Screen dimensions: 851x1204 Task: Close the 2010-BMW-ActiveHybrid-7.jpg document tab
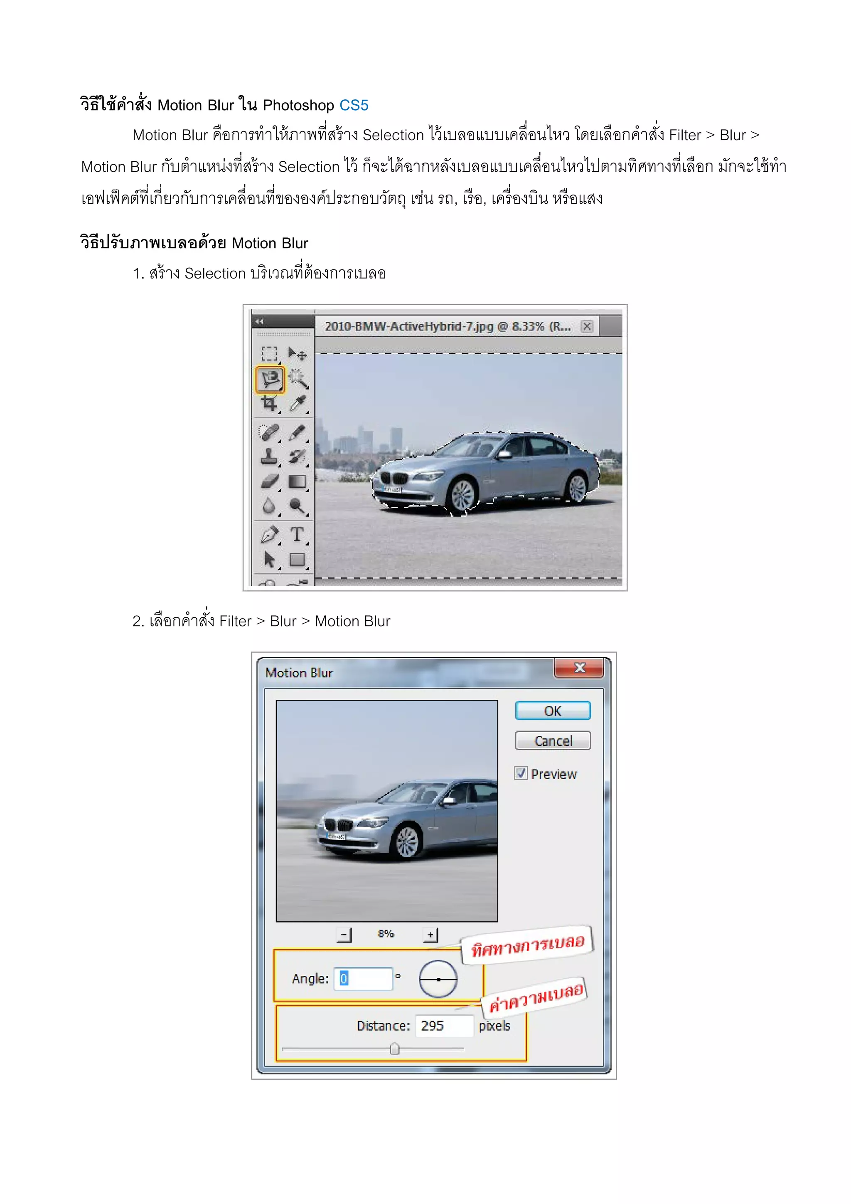pyautogui.click(x=588, y=326)
